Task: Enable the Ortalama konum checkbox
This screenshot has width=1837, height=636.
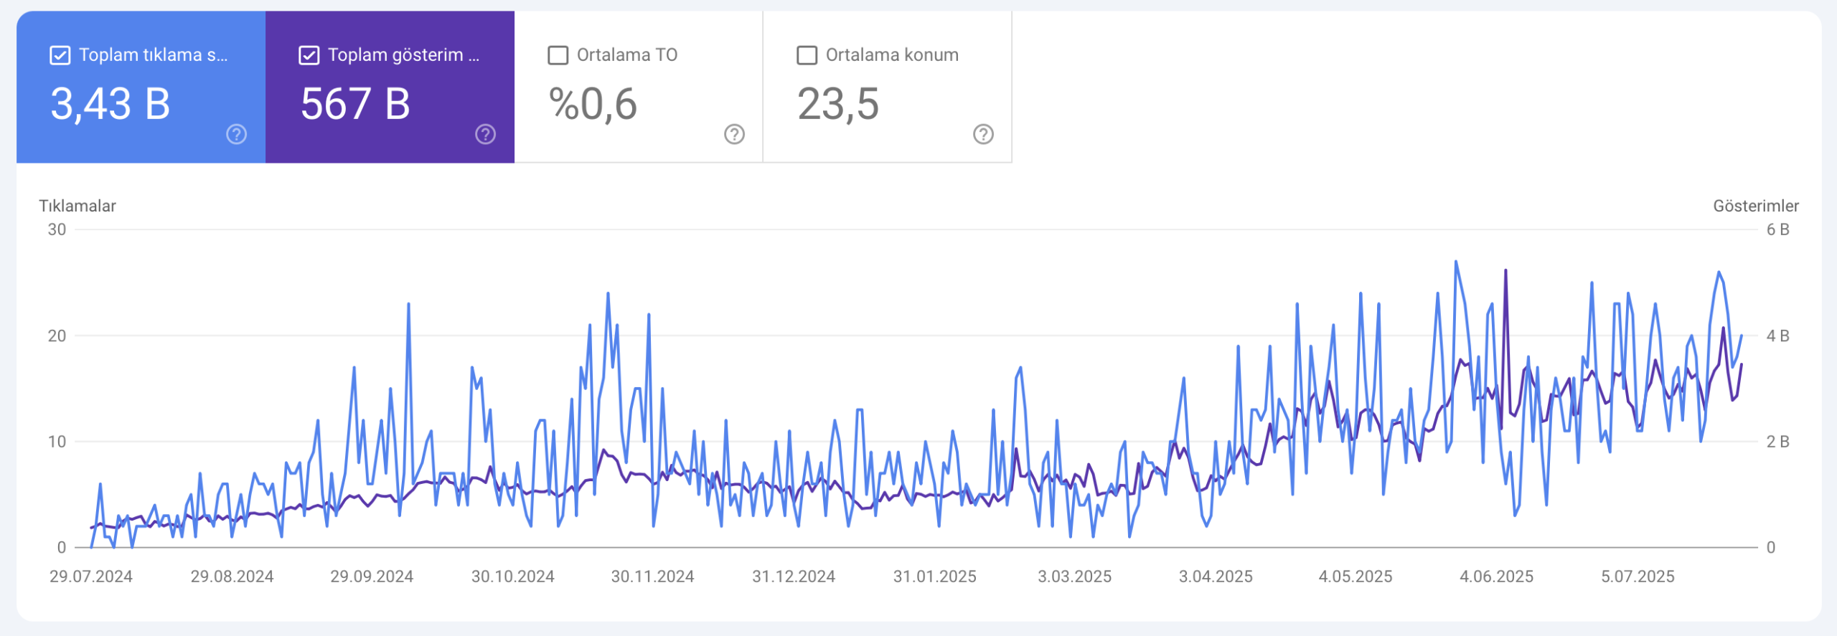Action: 807,55
